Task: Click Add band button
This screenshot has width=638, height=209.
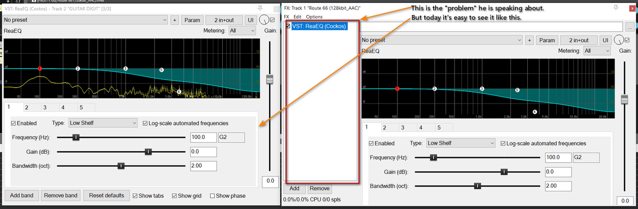Action: click(21, 196)
